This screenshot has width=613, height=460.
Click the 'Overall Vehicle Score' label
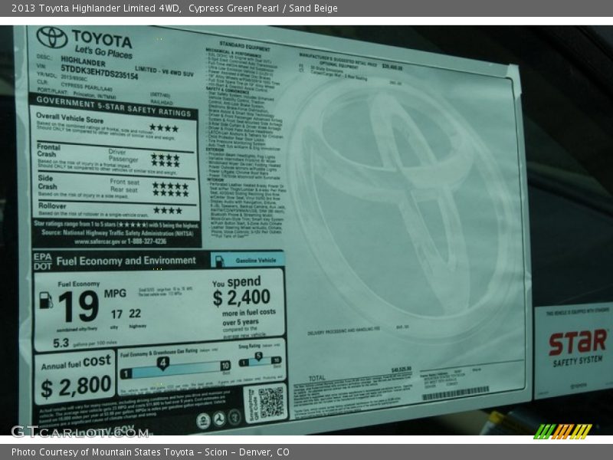[70, 118]
